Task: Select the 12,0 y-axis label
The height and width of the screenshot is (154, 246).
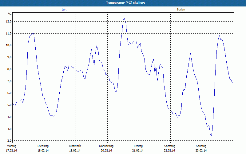Action: tap(9, 22)
